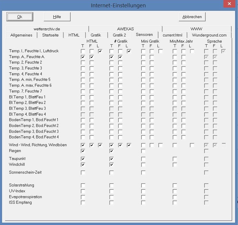Check HTML checkbox for Sonnenschein-Zeit
Screen dimensions: 238x225
(83, 172)
